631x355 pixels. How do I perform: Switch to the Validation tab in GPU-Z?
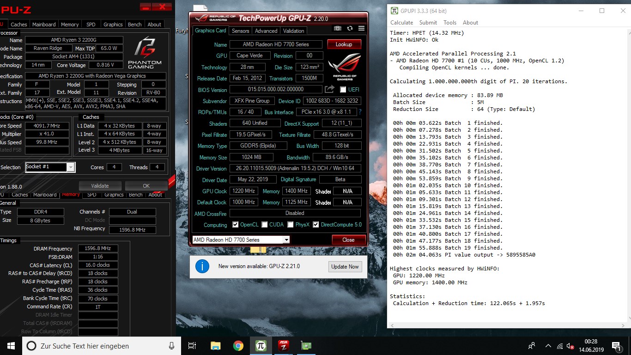(294, 31)
